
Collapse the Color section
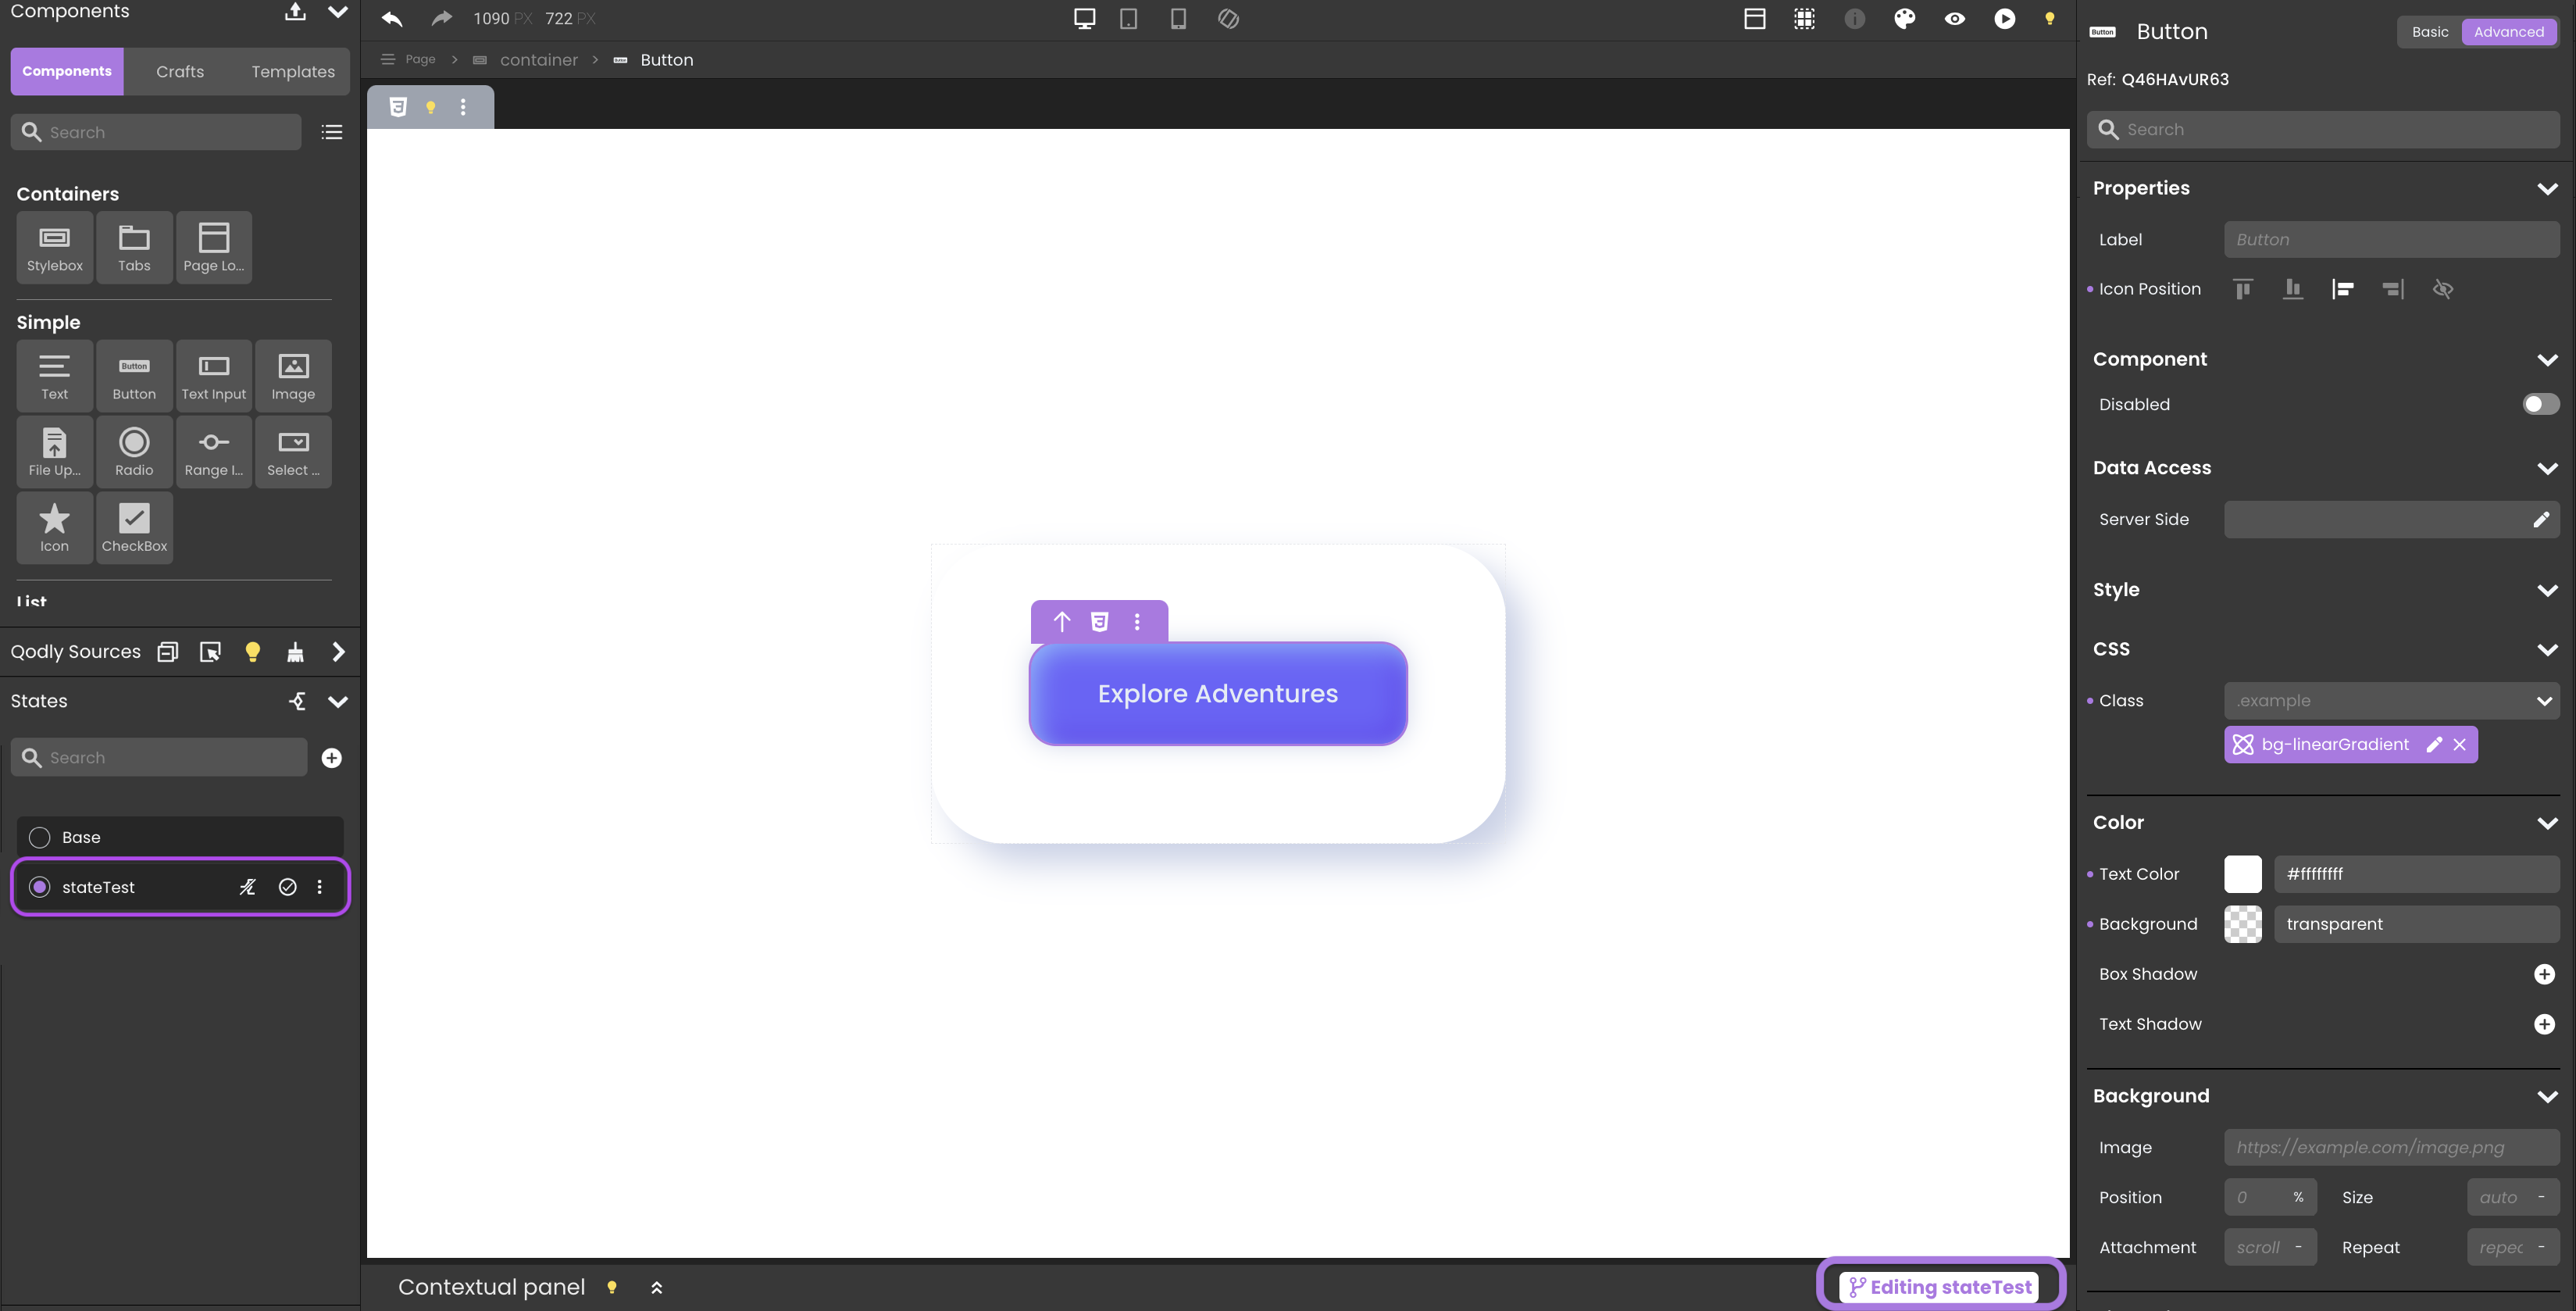2547,823
